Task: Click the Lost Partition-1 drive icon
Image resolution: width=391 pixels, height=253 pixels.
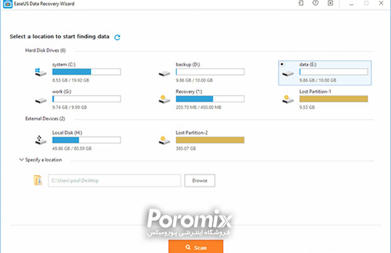Action: tap(288, 100)
